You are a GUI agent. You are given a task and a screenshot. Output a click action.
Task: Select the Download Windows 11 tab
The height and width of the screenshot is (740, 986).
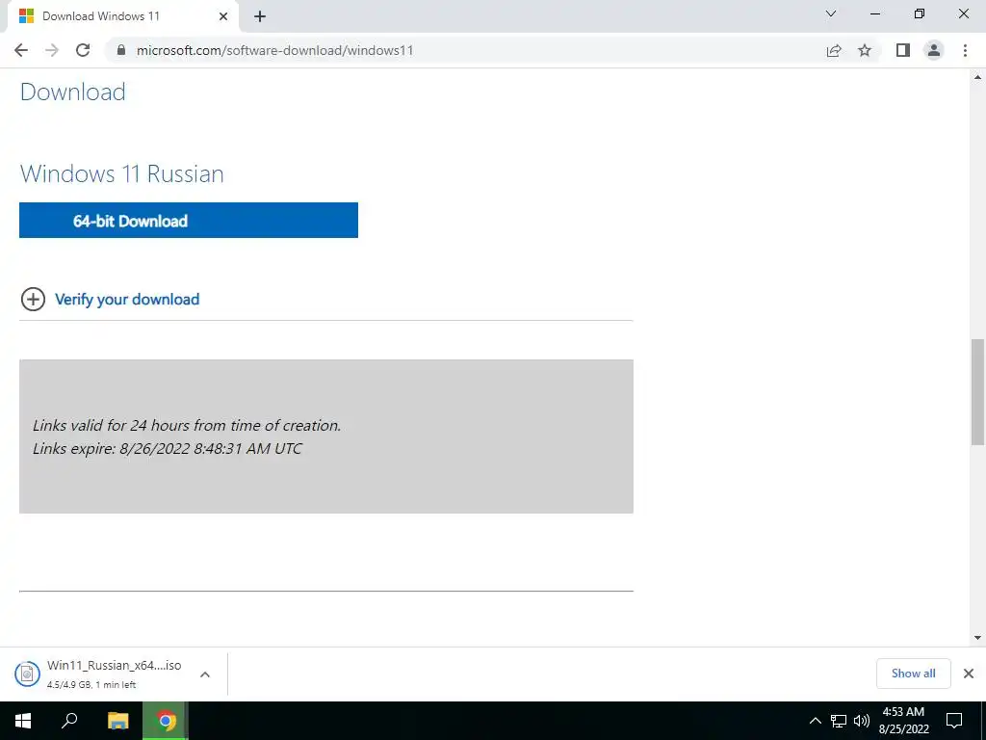[x=122, y=16]
